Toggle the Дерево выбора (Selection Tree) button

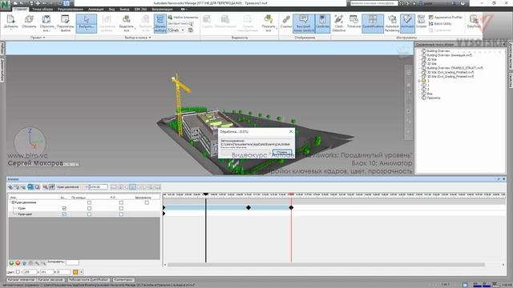pos(160,23)
